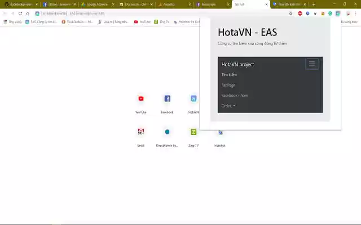The image size is (361, 225).
Task: Open the profile avatar icon in toolbar
Action: (349, 13)
